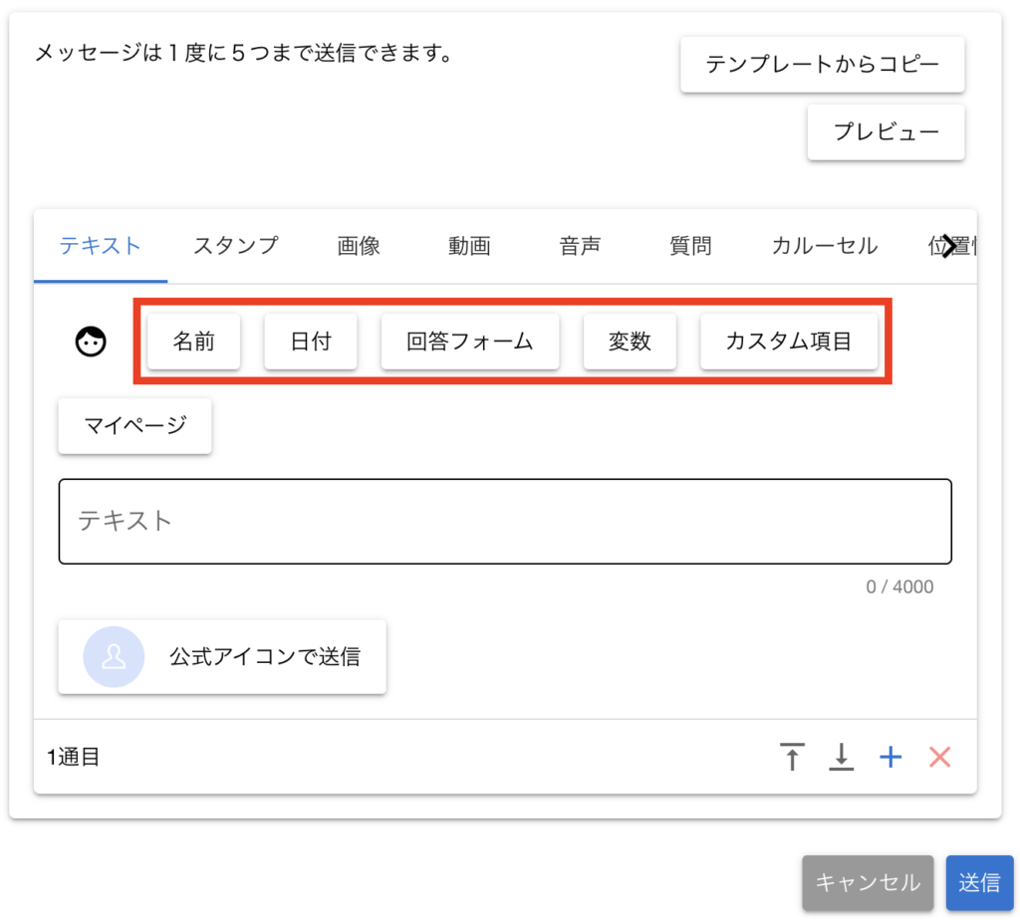
Task: Insert the 日付 placeholder
Action: click(310, 342)
